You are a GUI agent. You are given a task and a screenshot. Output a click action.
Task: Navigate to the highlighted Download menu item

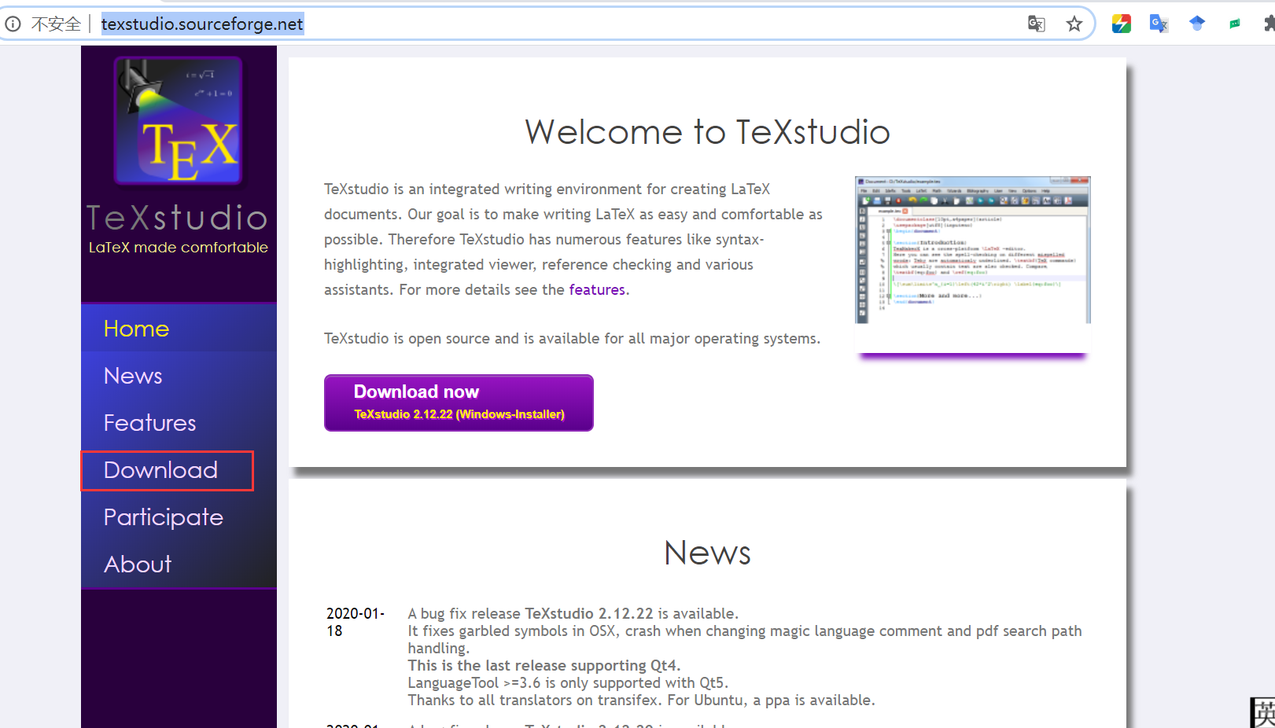pyautogui.click(x=160, y=470)
